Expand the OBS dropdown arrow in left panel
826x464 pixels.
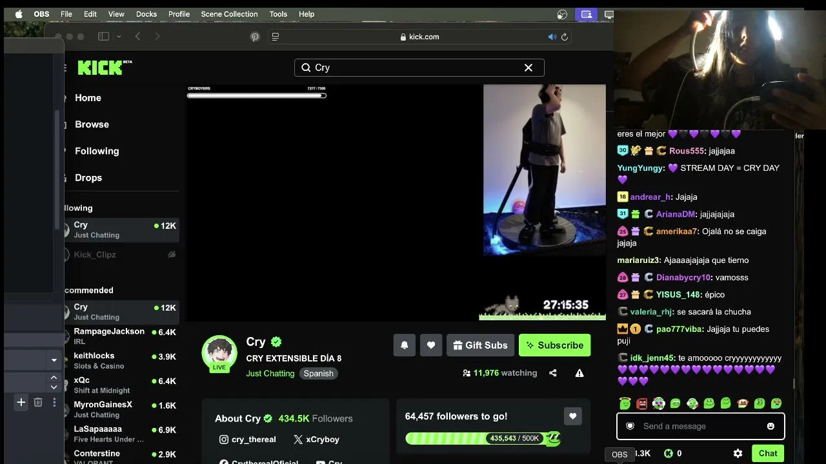pyautogui.click(x=54, y=360)
